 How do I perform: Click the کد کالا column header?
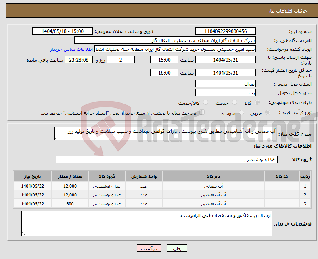coord(282,176)
